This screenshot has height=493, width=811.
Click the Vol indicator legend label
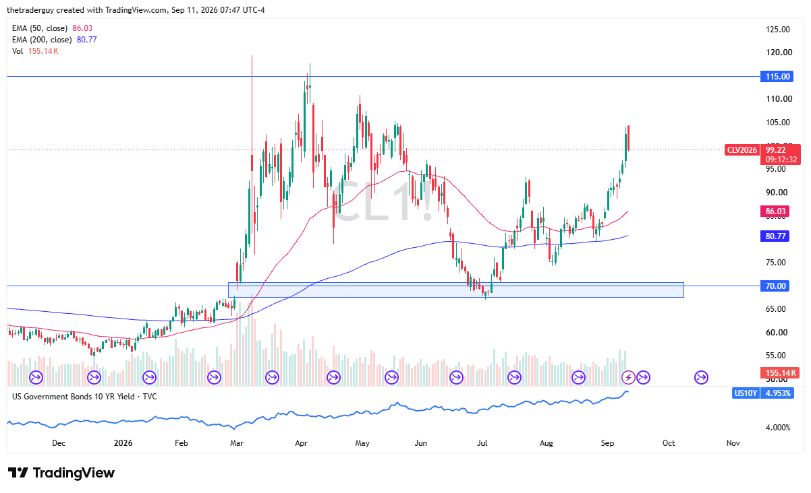pos(36,51)
